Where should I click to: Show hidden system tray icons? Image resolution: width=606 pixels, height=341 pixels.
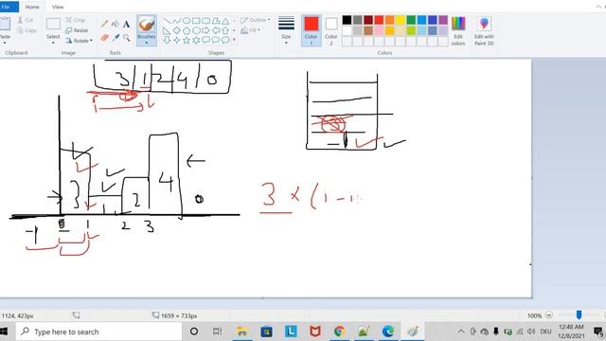point(461,332)
